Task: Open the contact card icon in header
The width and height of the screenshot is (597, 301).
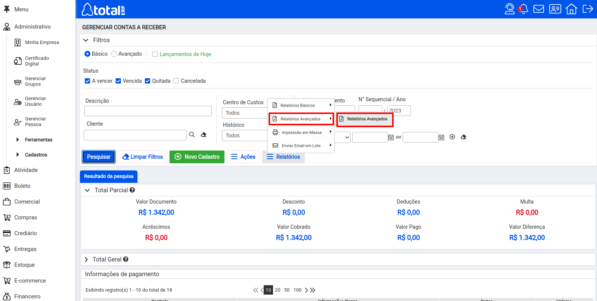Action: pyautogui.click(x=555, y=9)
